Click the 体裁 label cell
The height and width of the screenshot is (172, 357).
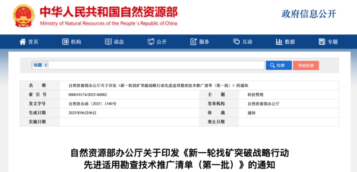click(219, 113)
